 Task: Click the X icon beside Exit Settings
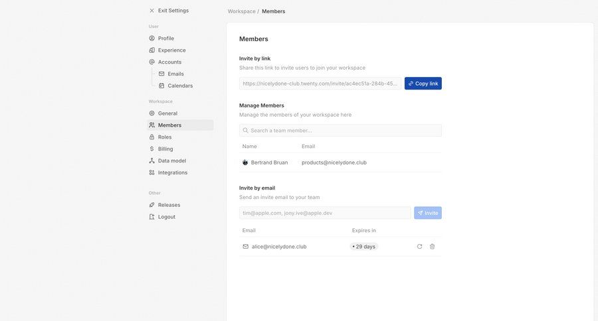click(151, 11)
